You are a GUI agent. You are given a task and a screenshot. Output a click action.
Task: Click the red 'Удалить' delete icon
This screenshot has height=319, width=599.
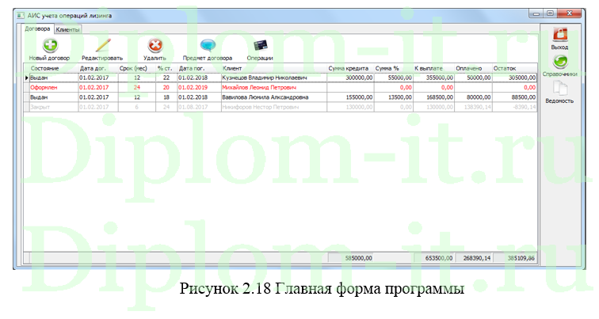coord(155,46)
